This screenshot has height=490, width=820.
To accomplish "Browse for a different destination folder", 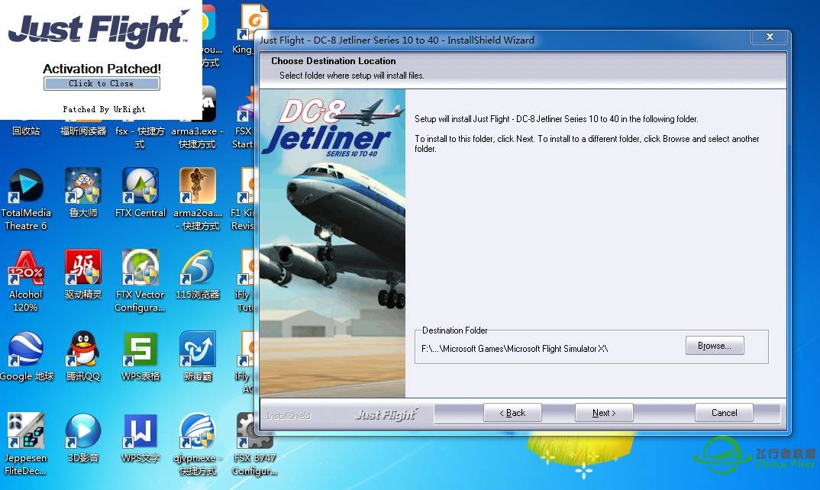I will [x=715, y=346].
